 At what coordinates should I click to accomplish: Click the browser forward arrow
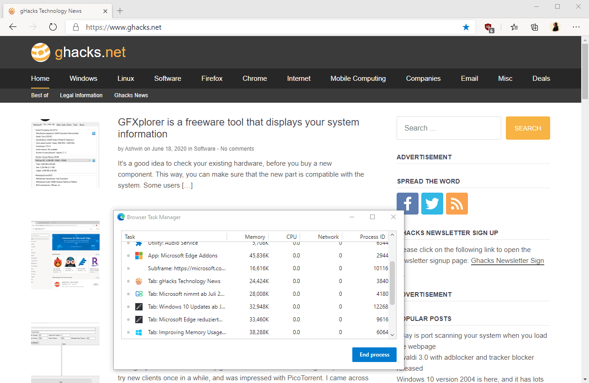tap(33, 27)
